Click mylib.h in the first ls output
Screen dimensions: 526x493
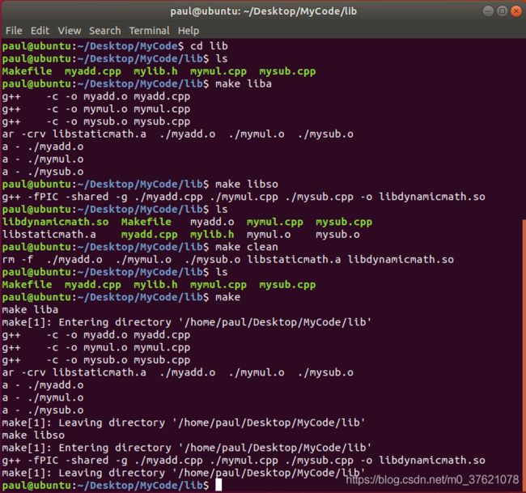155,71
